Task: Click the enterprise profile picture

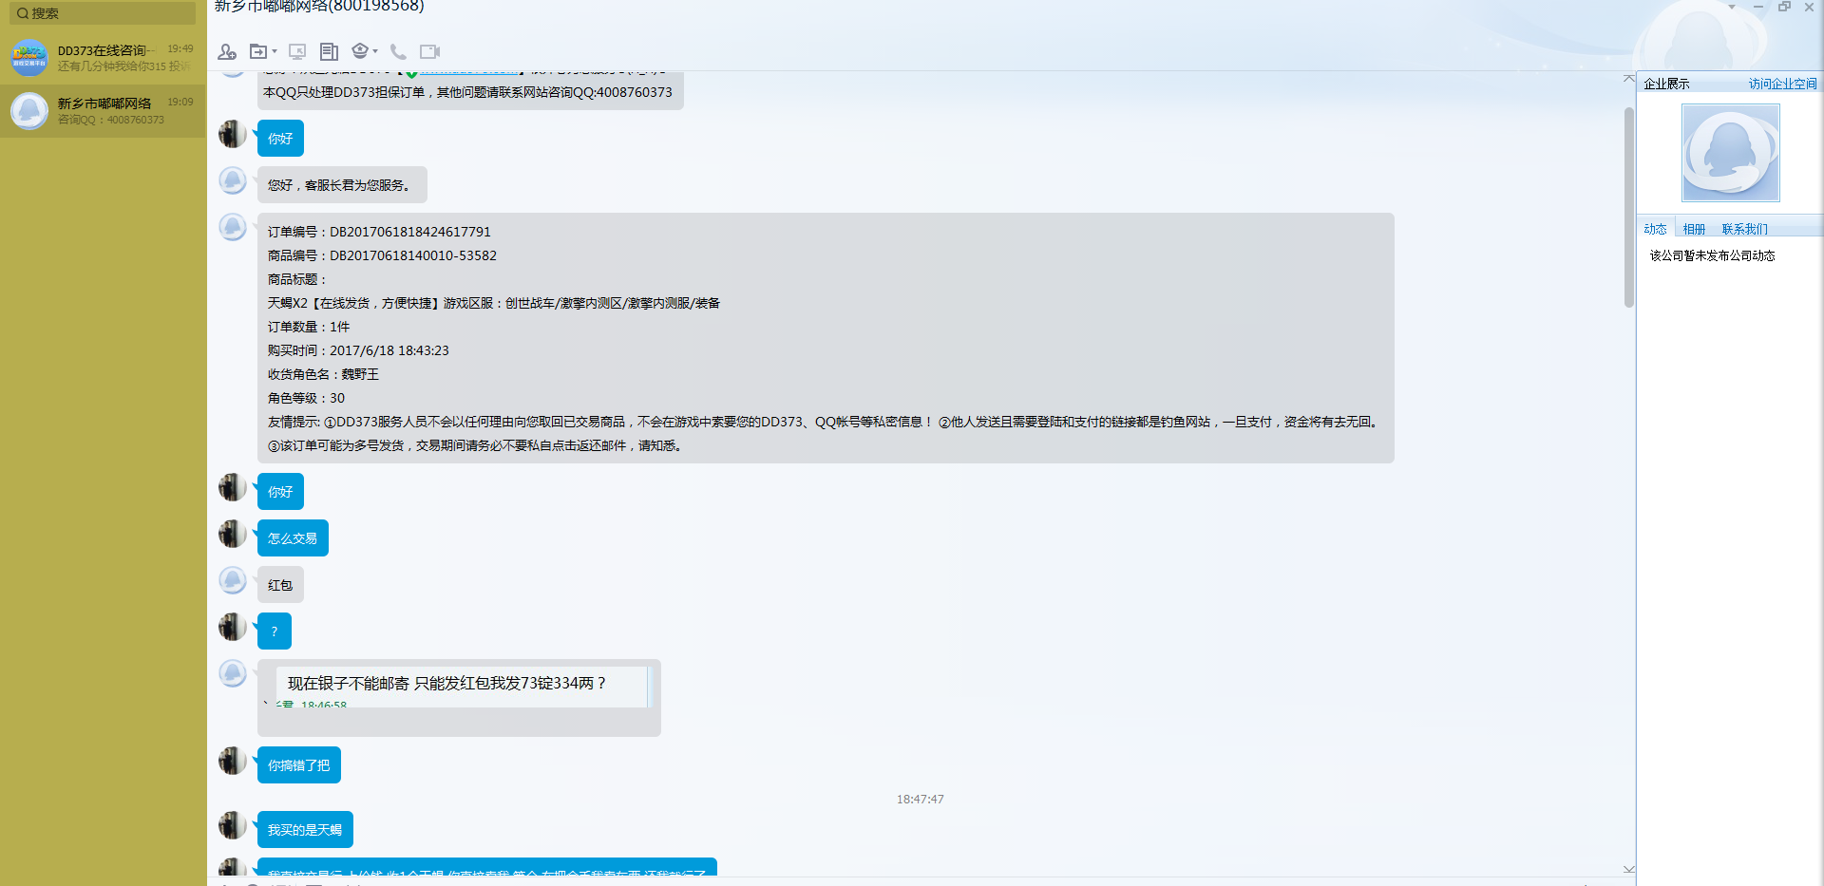Action: pos(1730,153)
